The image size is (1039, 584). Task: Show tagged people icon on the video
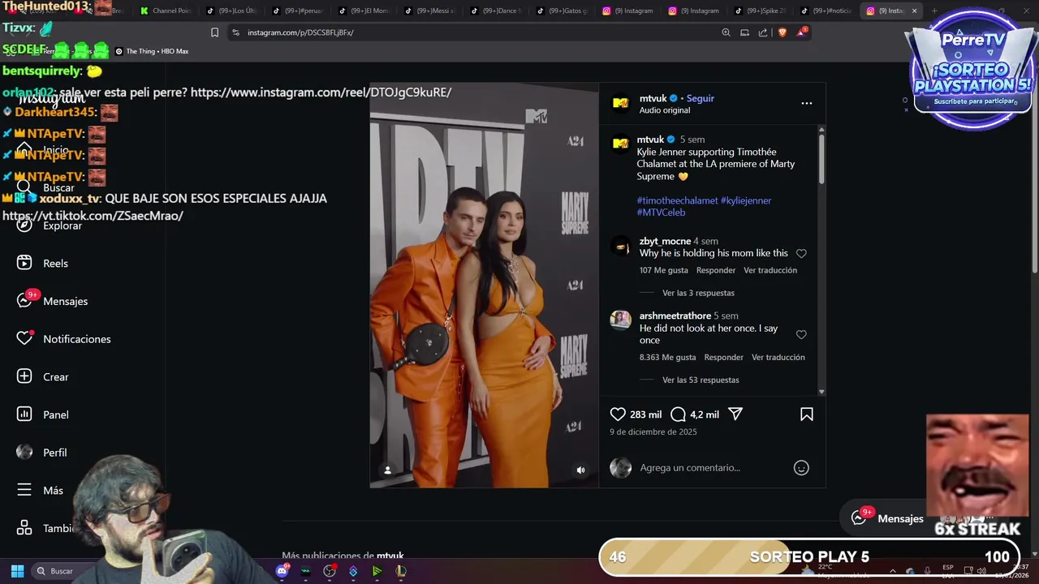(387, 470)
